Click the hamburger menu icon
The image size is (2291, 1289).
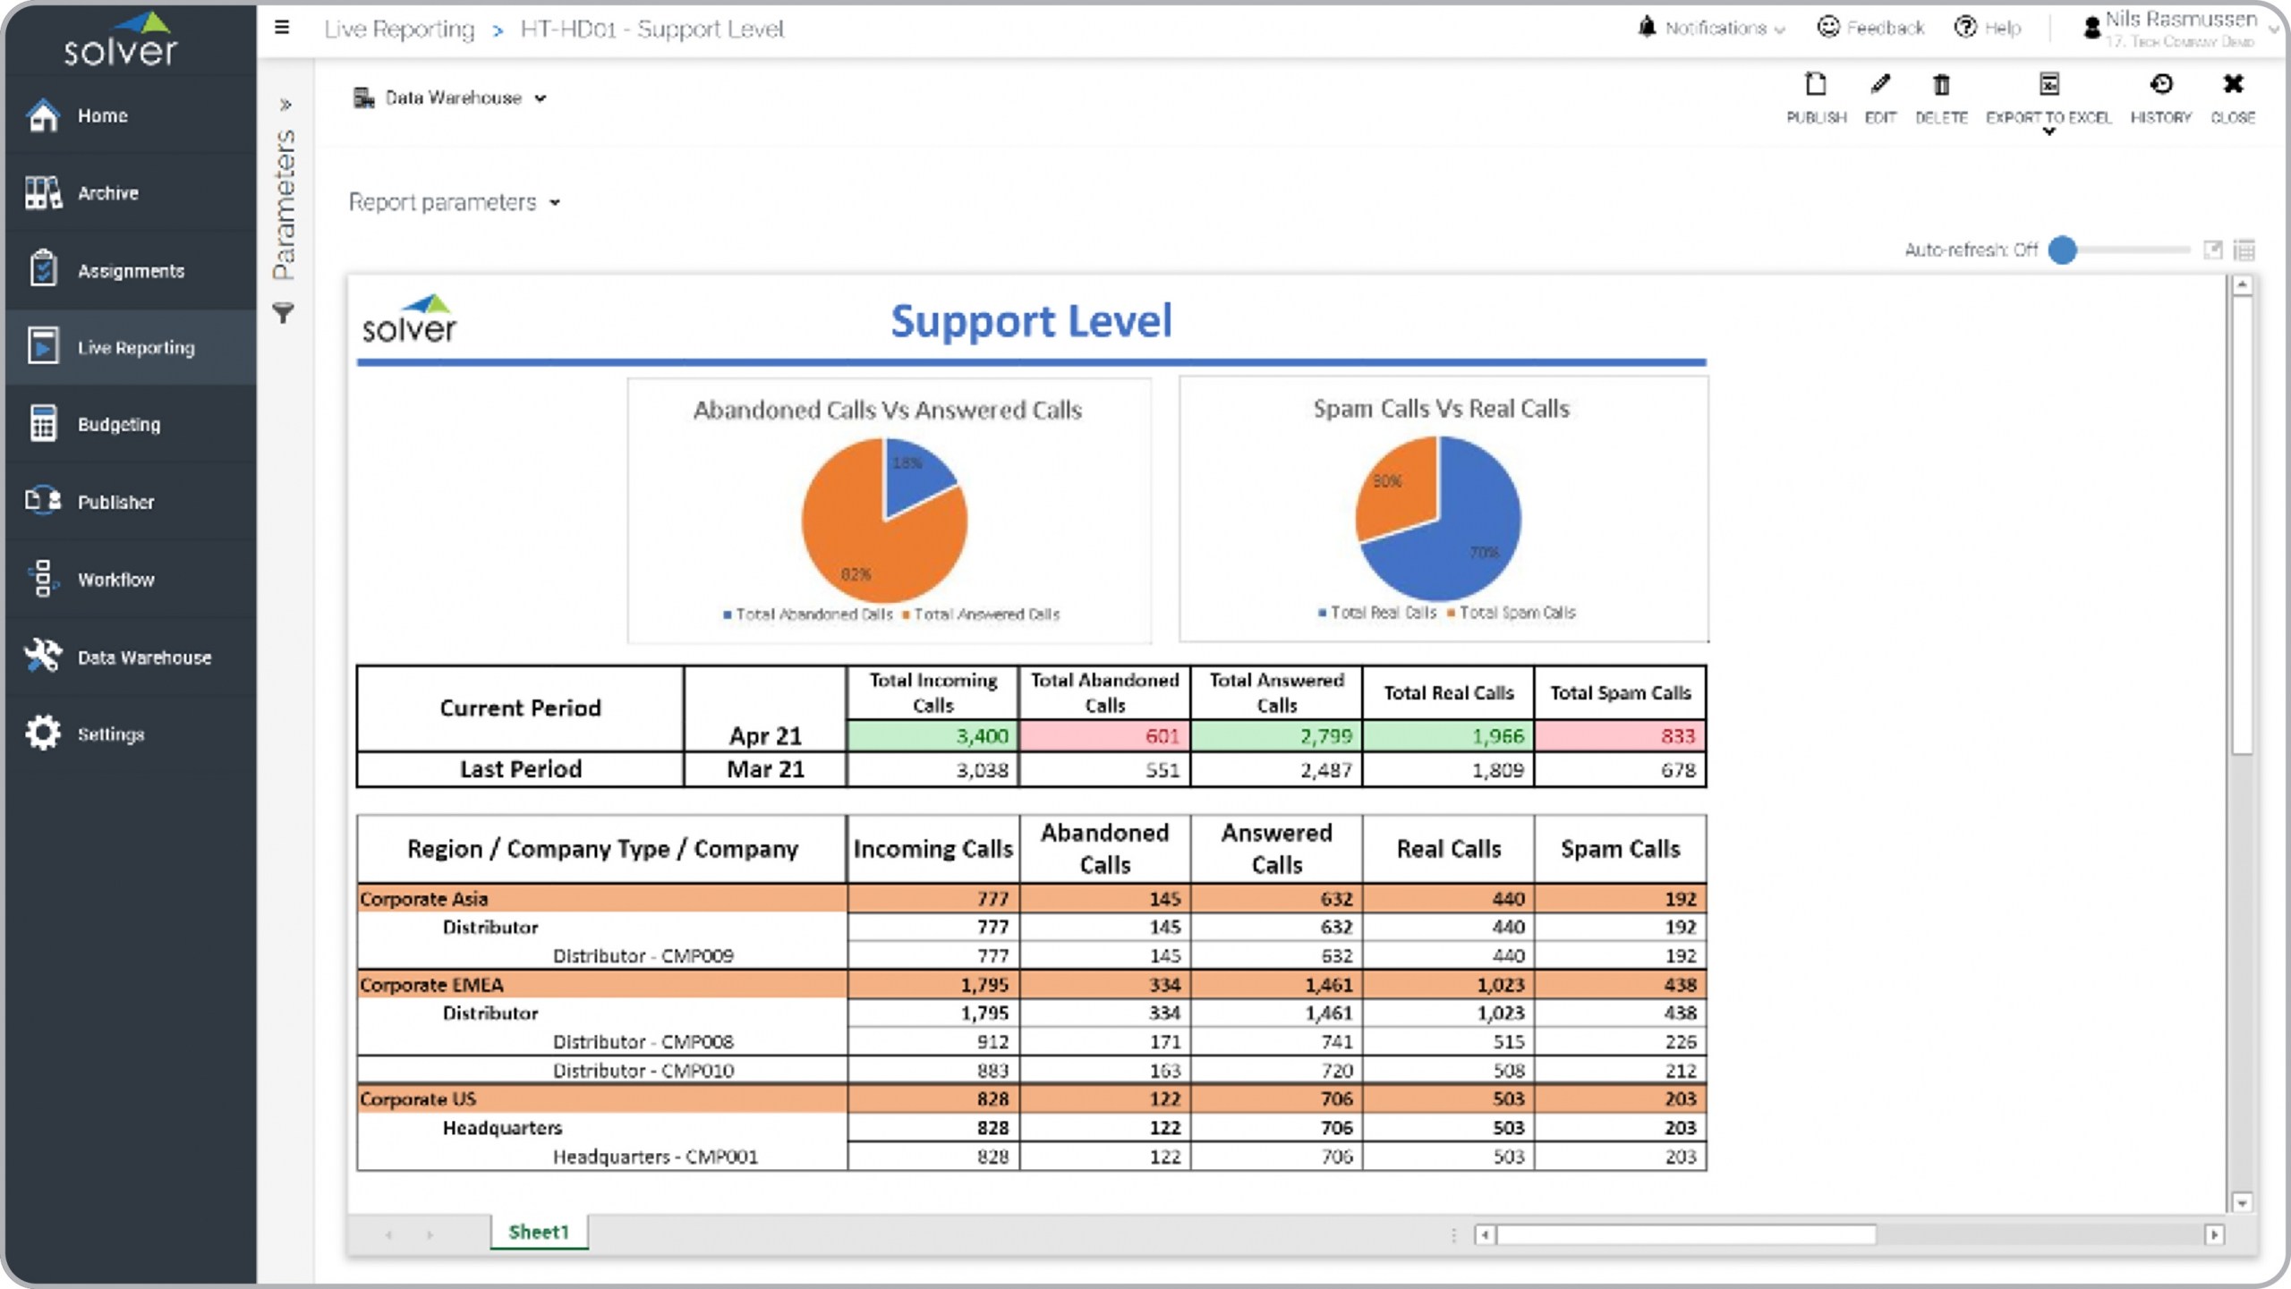point(282,28)
